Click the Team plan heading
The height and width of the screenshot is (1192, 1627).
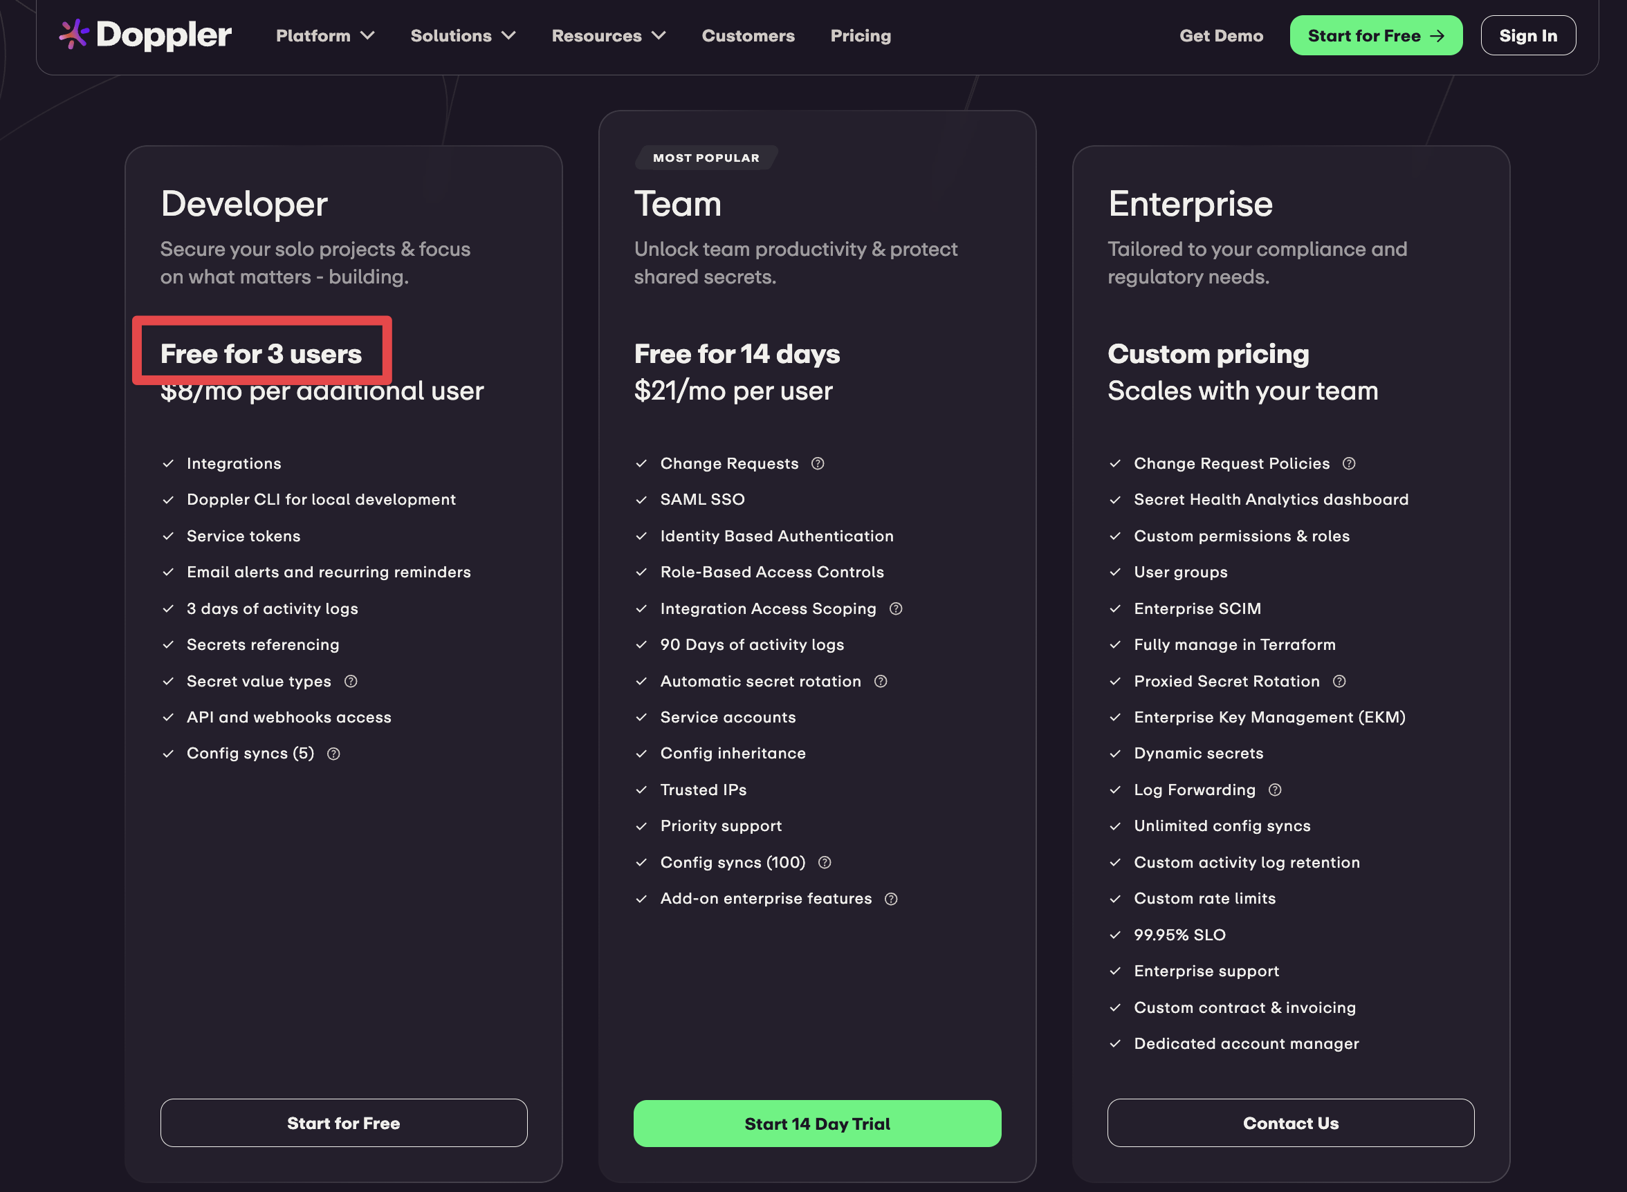pos(678,203)
